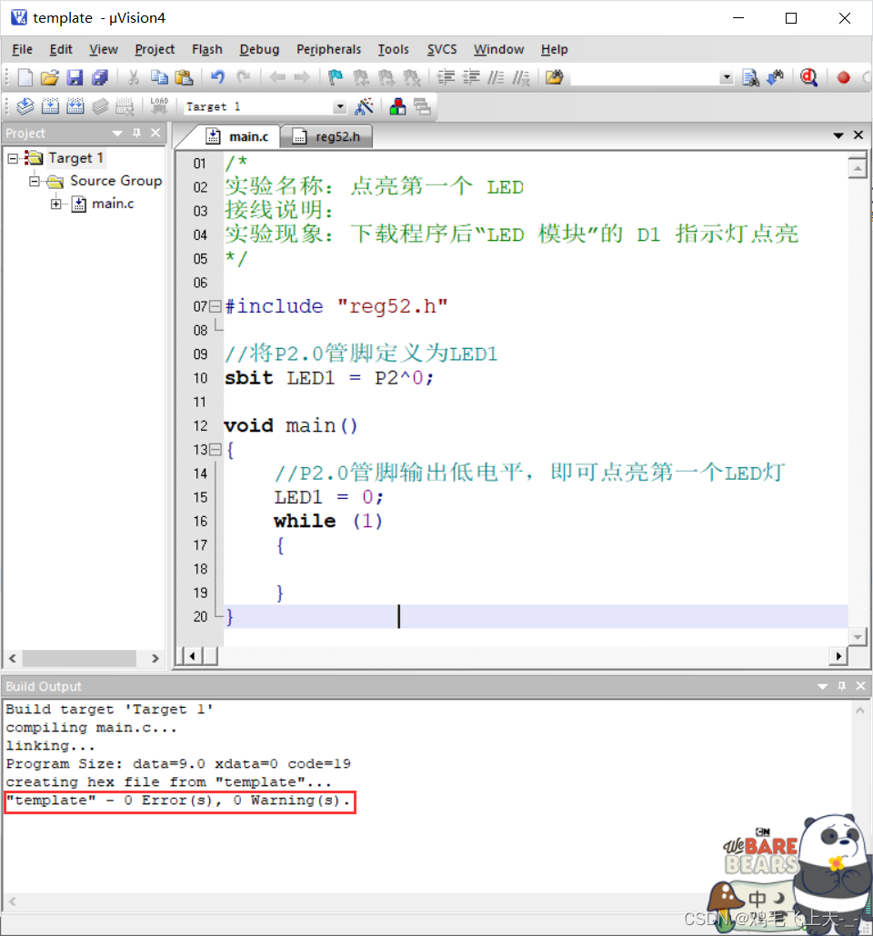
Task: Rebuild all target files
Action: (x=75, y=106)
